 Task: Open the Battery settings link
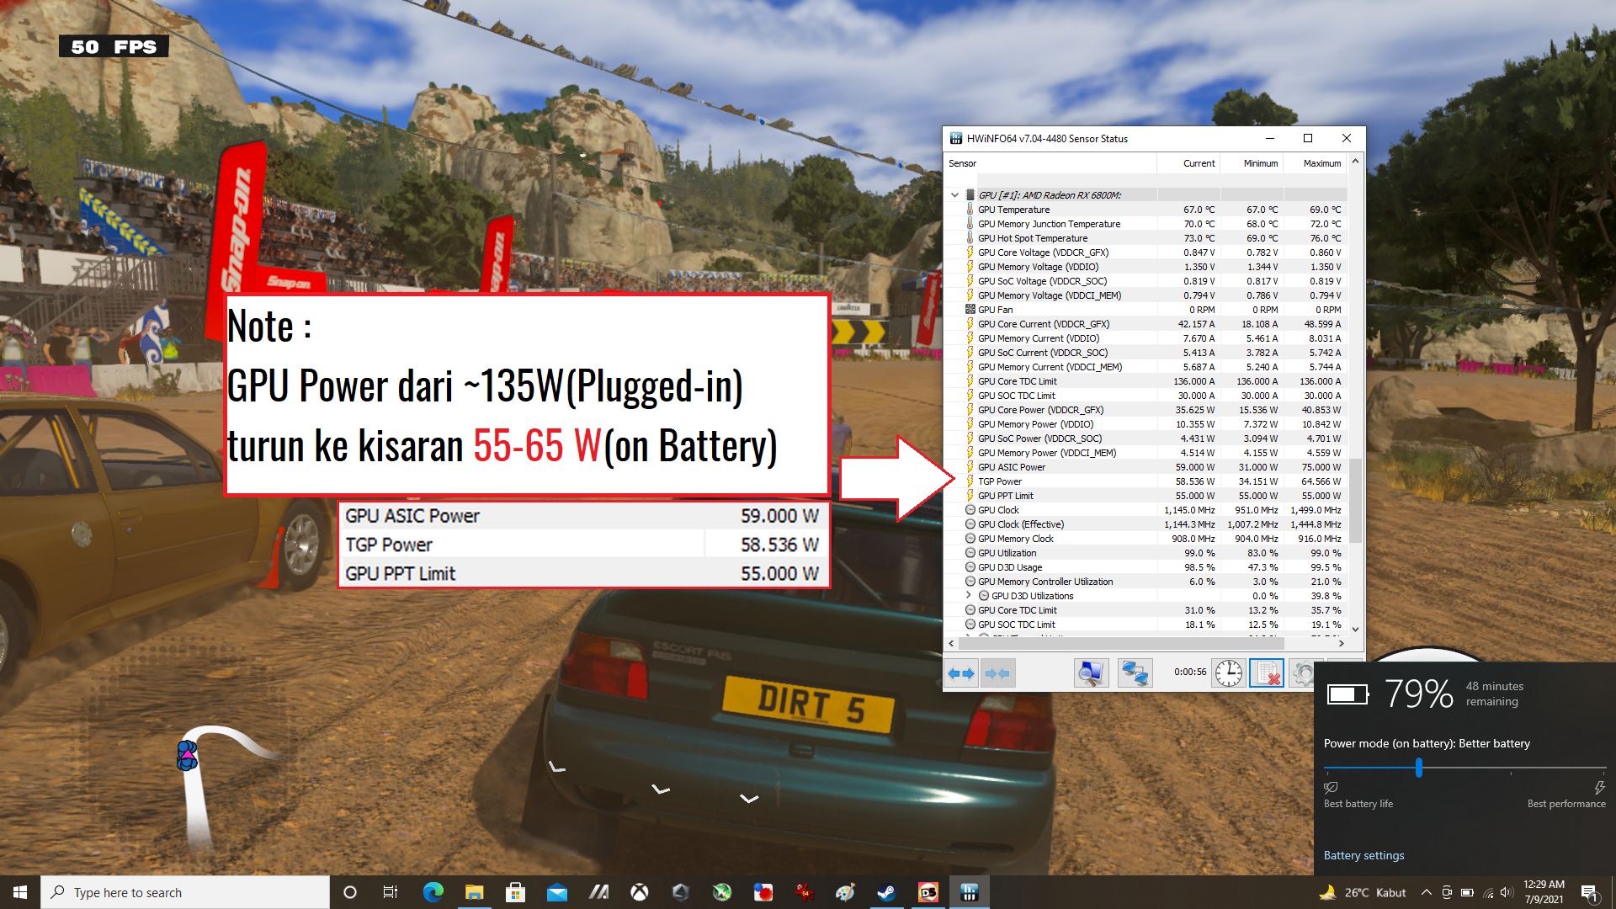[x=1363, y=855]
